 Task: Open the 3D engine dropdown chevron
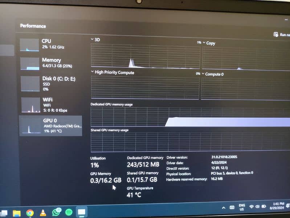coord(92,39)
